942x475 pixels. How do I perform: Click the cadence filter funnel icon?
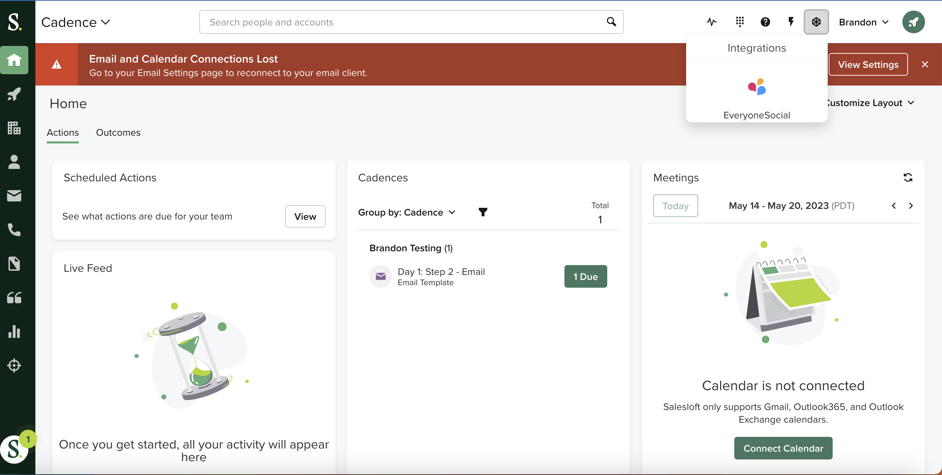pyautogui.click(x=483, y=212)
